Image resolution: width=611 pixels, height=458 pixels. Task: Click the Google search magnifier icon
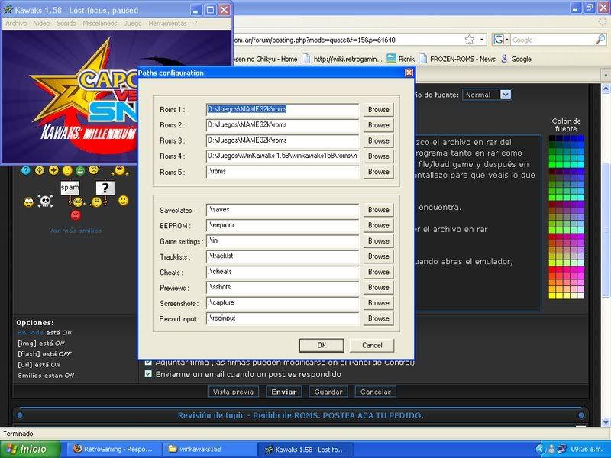[600, 40]
